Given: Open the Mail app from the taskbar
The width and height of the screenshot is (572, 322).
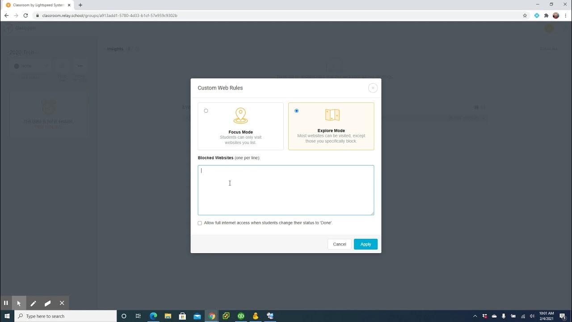Looking at the screenshot, I should pyautogui.click(x=197, y=316).
